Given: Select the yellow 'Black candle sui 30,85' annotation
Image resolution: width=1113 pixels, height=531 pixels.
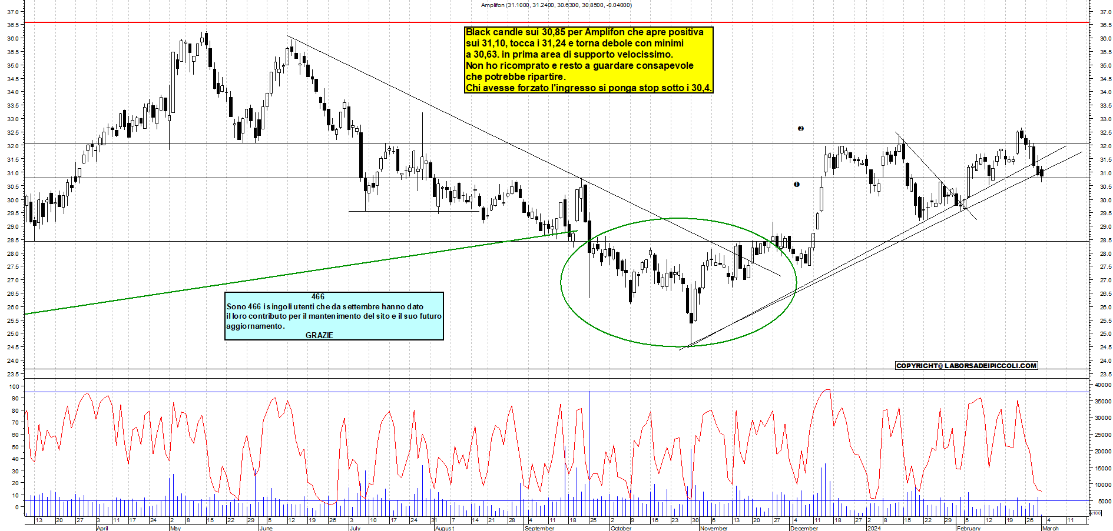Looking at the screenshot, I should click(x=589, y=60).
